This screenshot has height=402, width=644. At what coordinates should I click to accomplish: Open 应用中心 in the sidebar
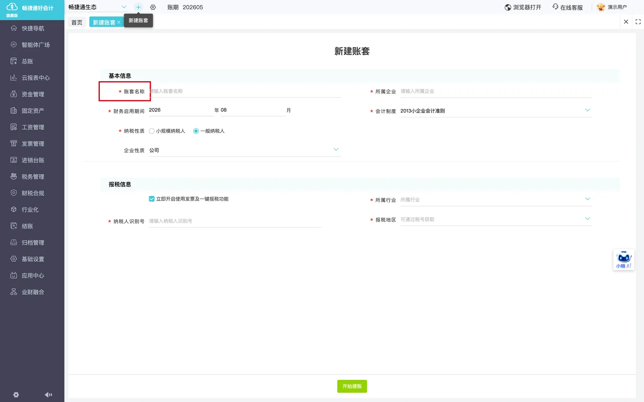[x=32, y=275]
